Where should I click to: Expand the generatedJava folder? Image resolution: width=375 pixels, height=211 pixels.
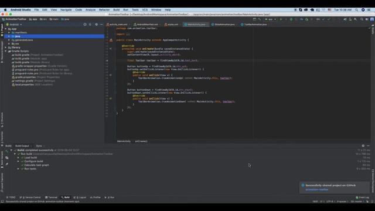coord(9,40)
